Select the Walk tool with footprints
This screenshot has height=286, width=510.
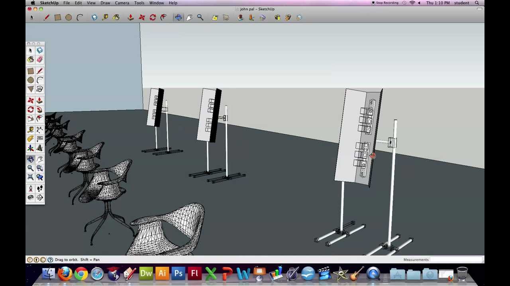pyautogui.click(x=39, y=189)
